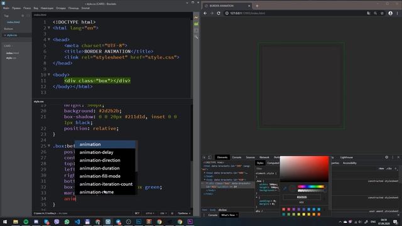Toggle device toolbar icon in DevTools

coord(209,157)
